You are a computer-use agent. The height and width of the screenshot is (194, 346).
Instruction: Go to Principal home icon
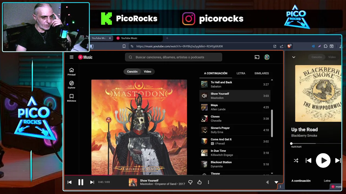tap(71, 72)
